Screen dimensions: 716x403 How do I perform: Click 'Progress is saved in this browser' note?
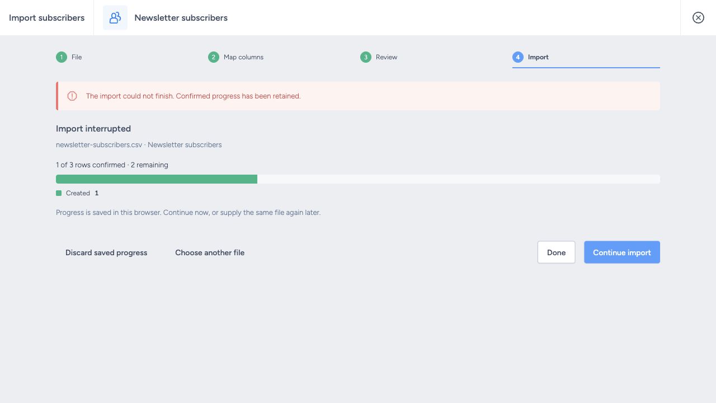pyautogui.click(x=188, y=213)
